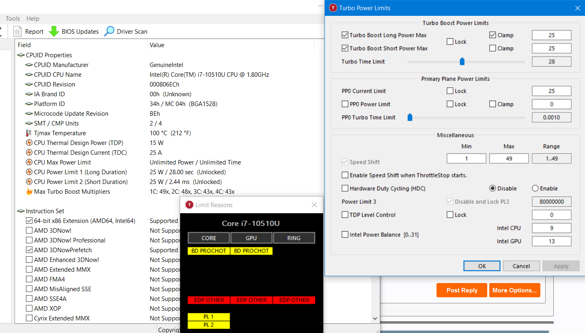The image size is (585, 333).
Task: Uncheck Turbo Boost Long Power Max
Action: (x=345, y=35)
